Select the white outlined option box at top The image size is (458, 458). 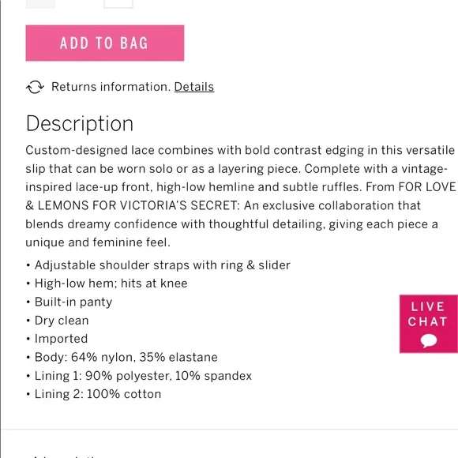(118, 4)
